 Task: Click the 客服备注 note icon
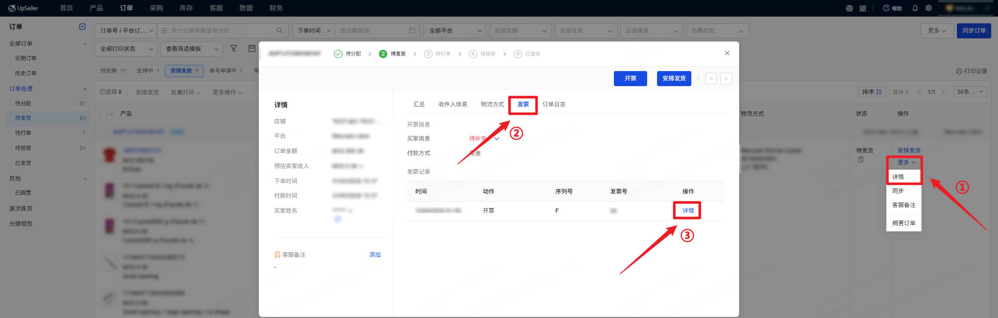277,255
